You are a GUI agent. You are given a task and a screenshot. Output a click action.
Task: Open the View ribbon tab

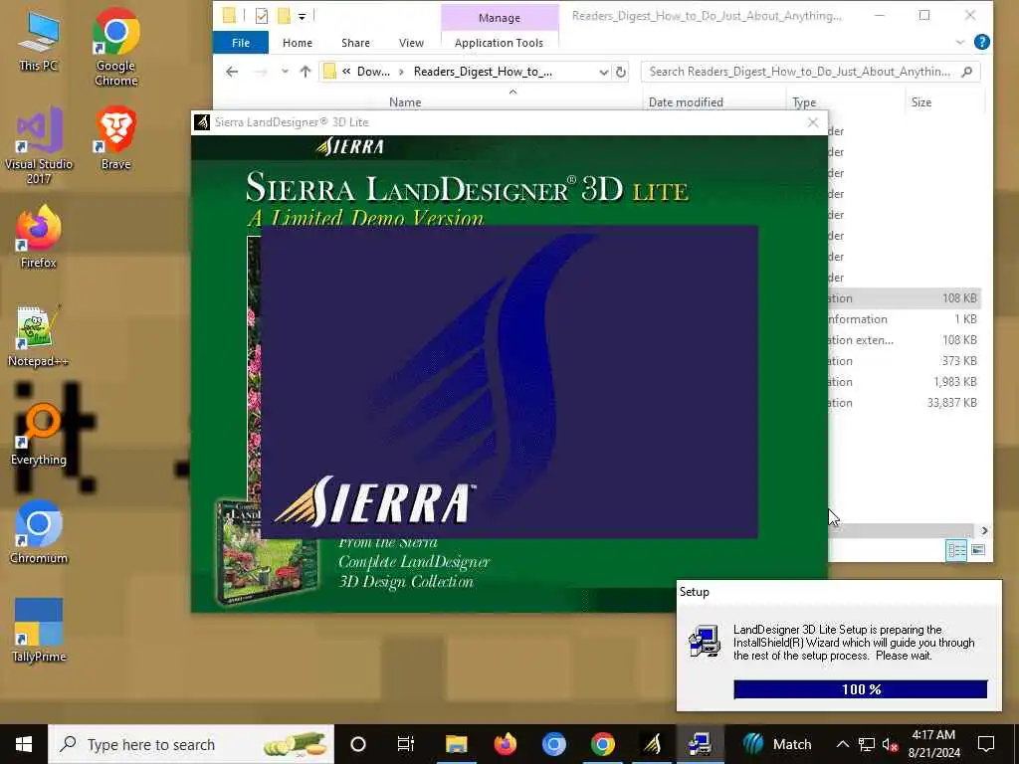pyautogui.click(x=411, y=42)
